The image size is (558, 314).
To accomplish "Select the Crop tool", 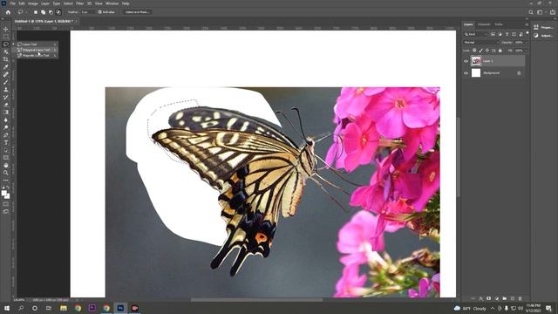I will click(x=6, y=59).
